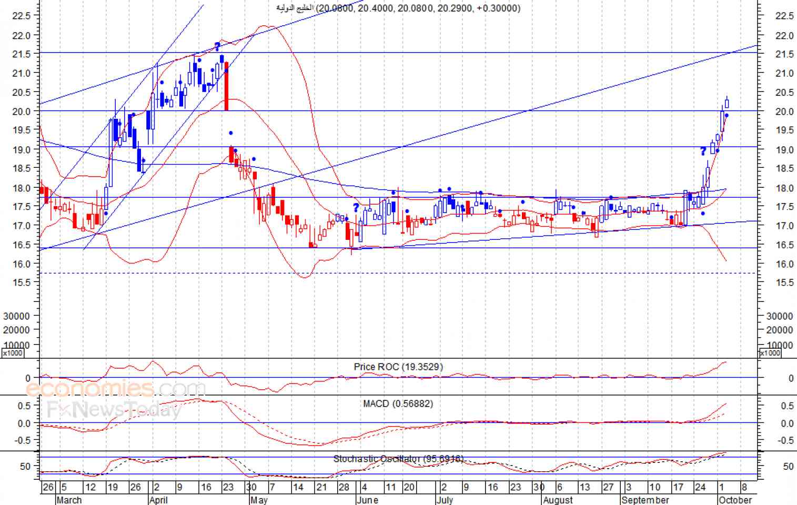Click the March month label on time axis

[x=69, y=500]
